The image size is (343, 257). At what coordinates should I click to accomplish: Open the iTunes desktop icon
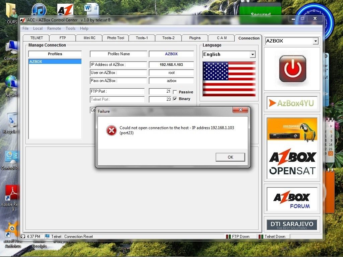coord(39,10)
